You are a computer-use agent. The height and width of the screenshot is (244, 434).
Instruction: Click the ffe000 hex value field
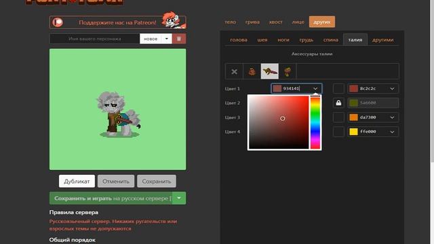(x=372, y=131)
